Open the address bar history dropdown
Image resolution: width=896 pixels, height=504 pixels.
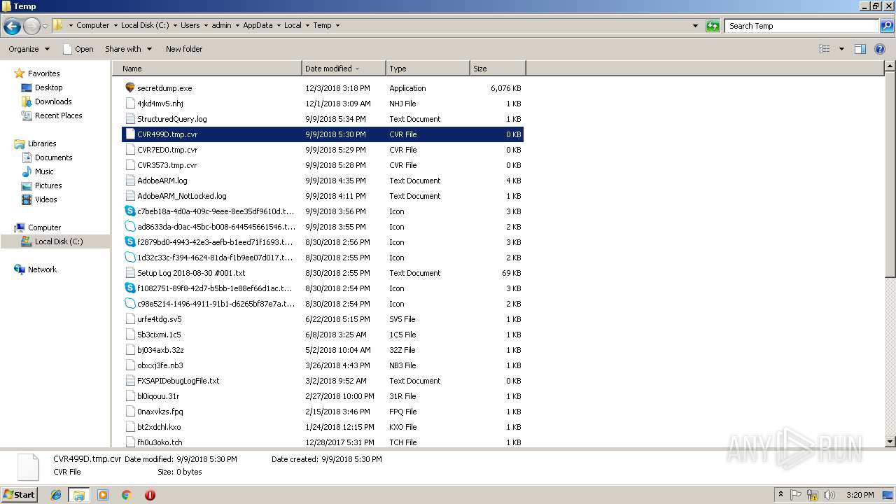click(695, 26)
